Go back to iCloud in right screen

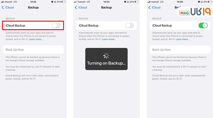(x=154, y=7)
